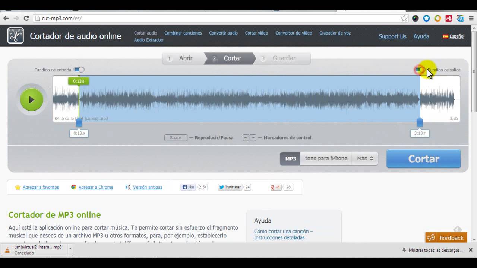Screen dimensions: 477x268
Task: Click the browser forward arrow
Action: point(16,18)
